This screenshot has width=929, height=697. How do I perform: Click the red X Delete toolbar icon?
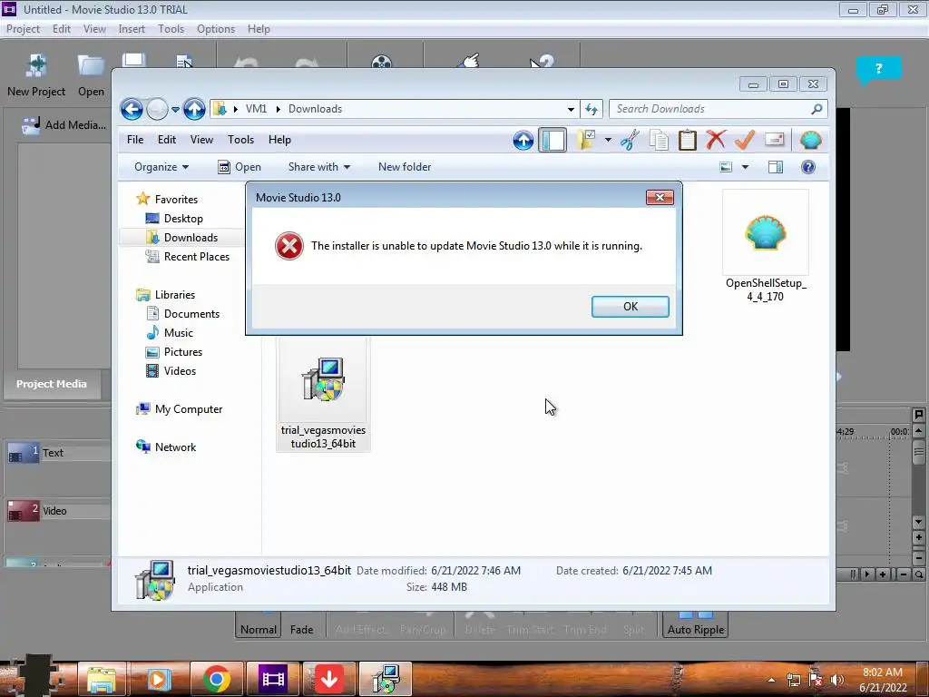point(716,141)
